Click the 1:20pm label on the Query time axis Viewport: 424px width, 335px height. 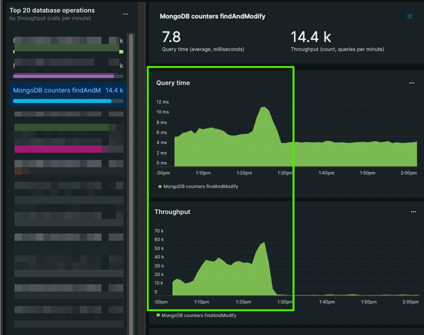pos(244,173)
